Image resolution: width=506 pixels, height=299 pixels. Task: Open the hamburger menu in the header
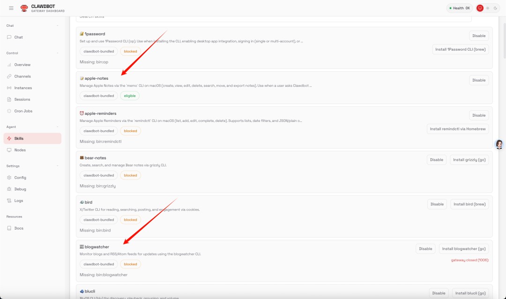point(11,8)
